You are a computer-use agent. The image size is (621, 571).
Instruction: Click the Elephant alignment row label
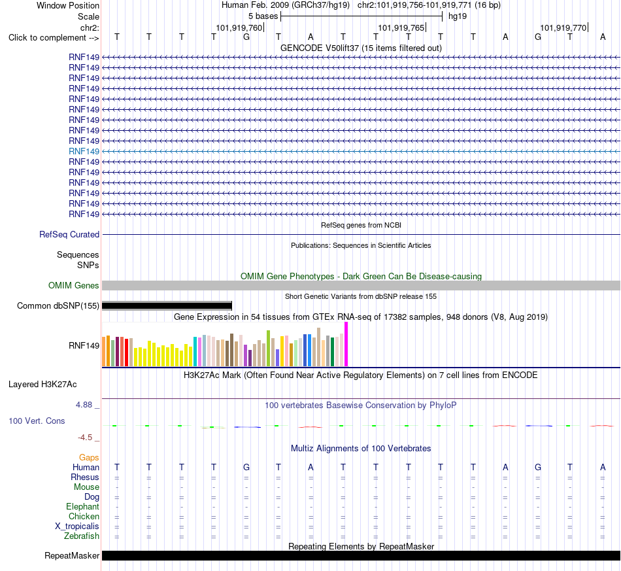point(83,506)
